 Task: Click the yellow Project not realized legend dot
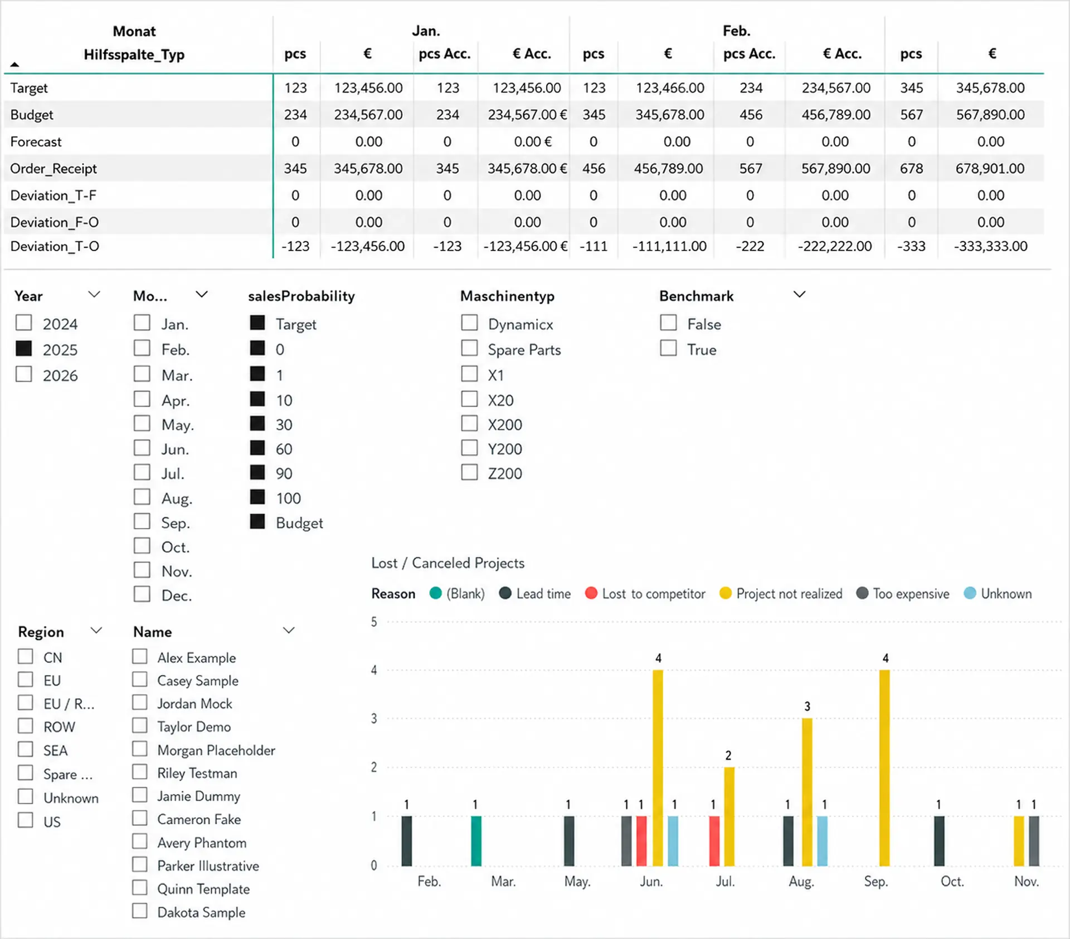point(725,593)
